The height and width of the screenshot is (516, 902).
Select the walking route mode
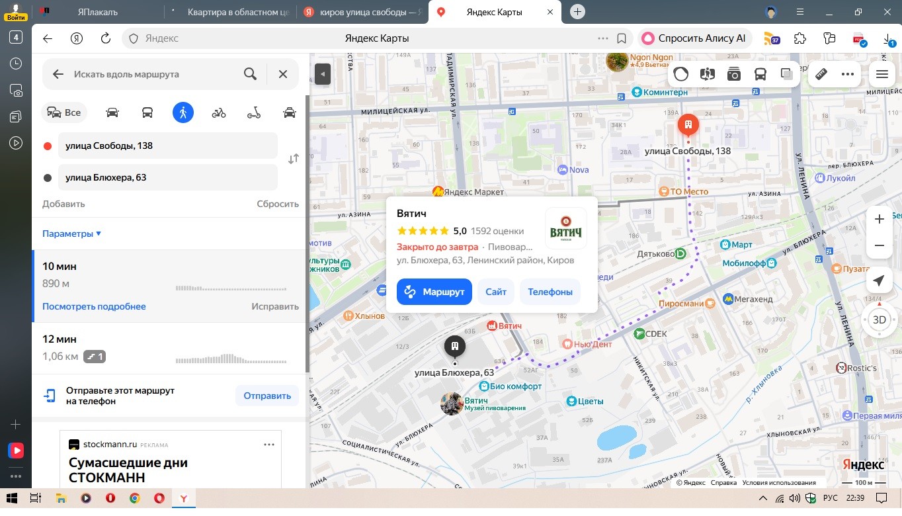click(183, 112)
